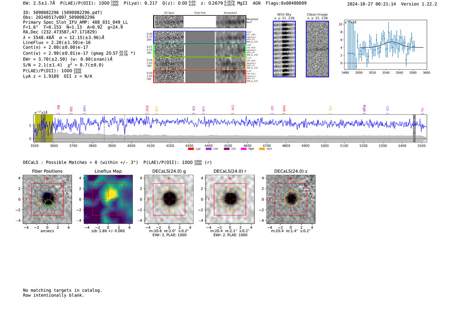Screen dimensions: 460x313
Task: Click the Primary Spec_Slot_IFU_AMP: 408_031_049_LL line
Action: tap(75, 22)
